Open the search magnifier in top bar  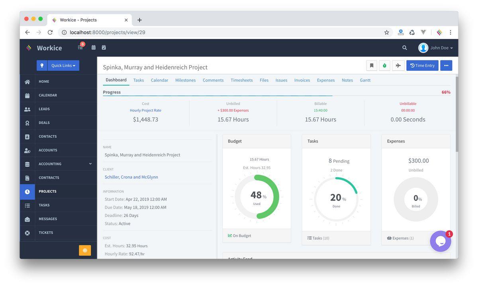tap(404, 48)
